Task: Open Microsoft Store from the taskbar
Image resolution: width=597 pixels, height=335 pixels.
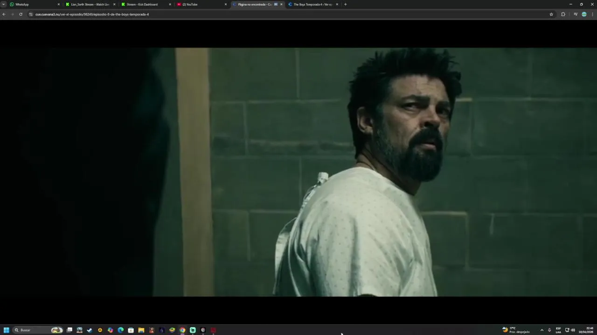Action: click(x=131, y=330)
